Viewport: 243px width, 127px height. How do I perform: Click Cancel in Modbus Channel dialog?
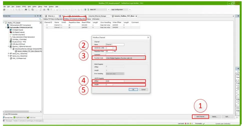click(x=143, y=89)
